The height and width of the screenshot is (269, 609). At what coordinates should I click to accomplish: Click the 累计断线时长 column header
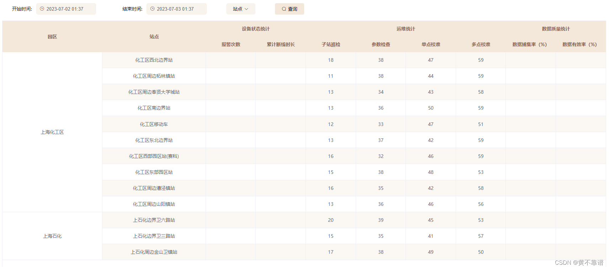(281, 44)
